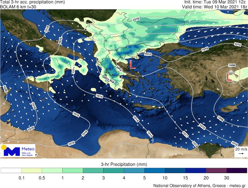The width and height of the screenshot is (248, 188).
Task: Click the white below-0.1 mm legend swatch
Action: (x=11, y=170)
